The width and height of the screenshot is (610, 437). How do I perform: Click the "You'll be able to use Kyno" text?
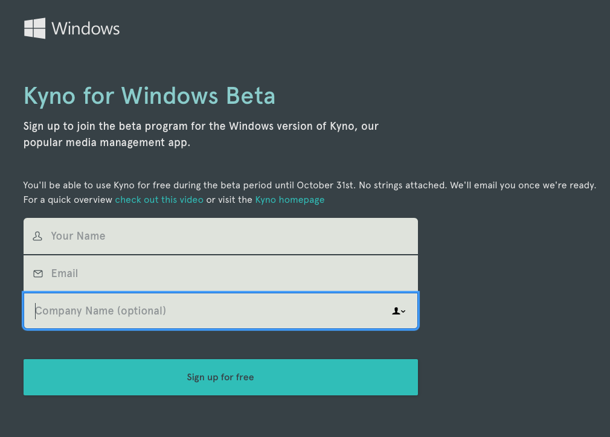(x=77, y=185)
